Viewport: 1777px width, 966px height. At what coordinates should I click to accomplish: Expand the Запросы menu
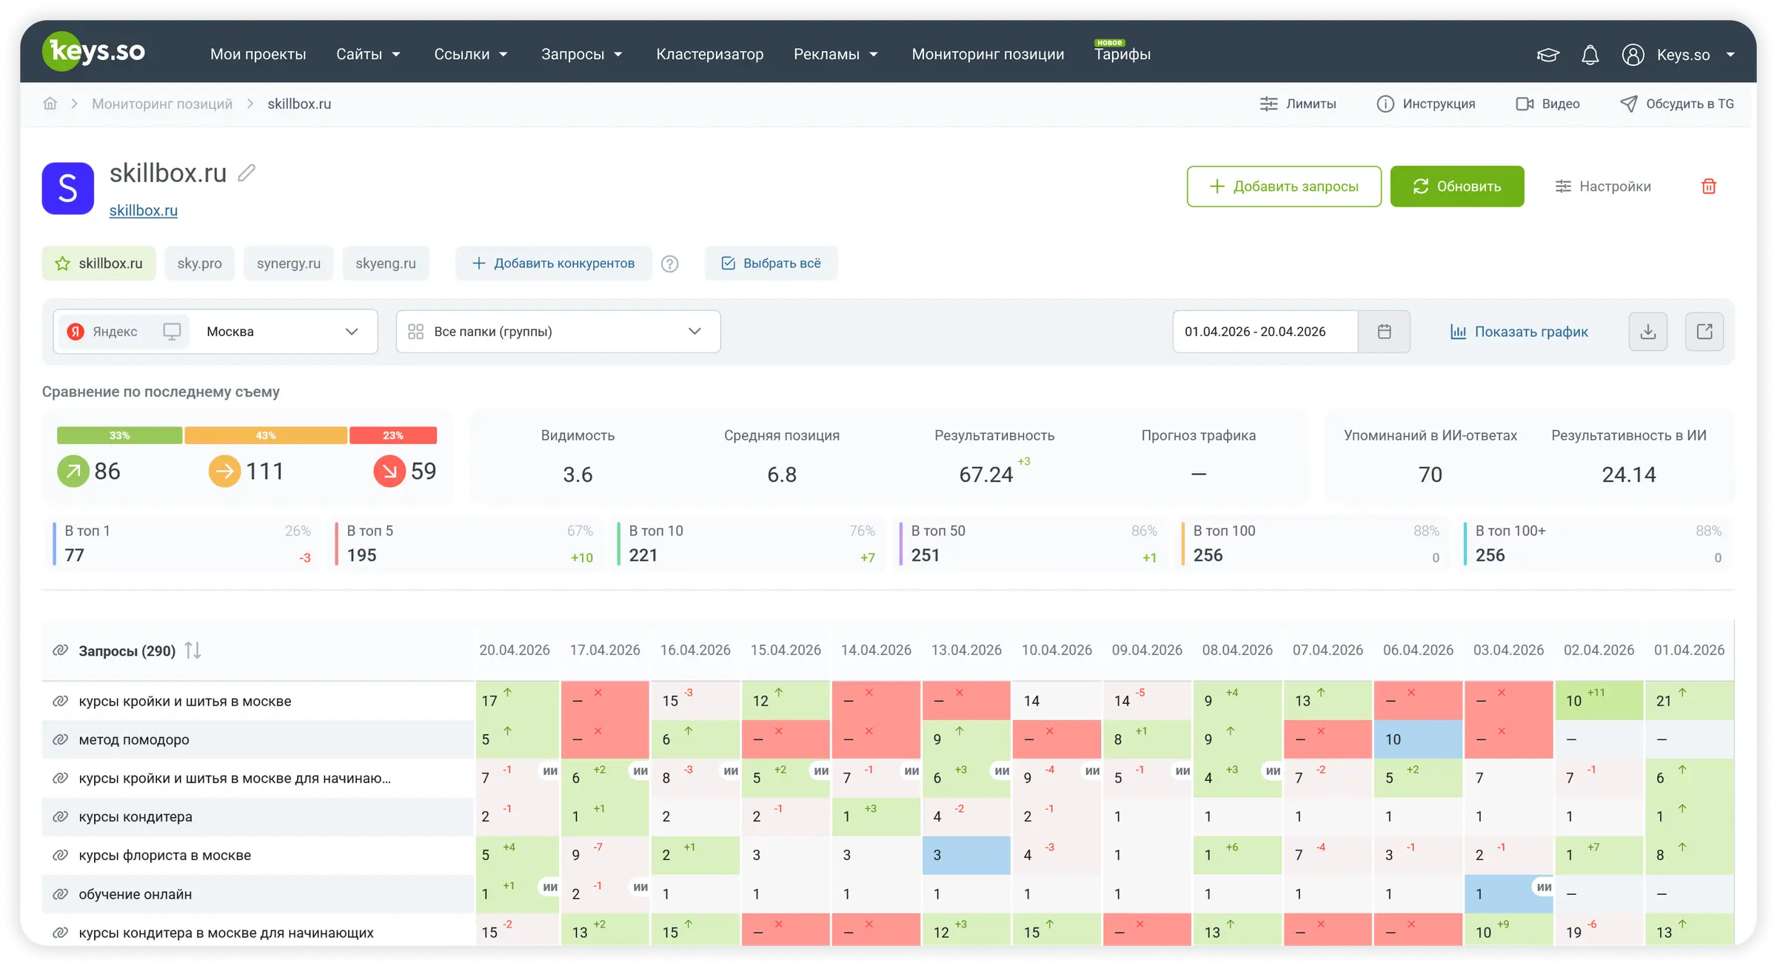582,54
